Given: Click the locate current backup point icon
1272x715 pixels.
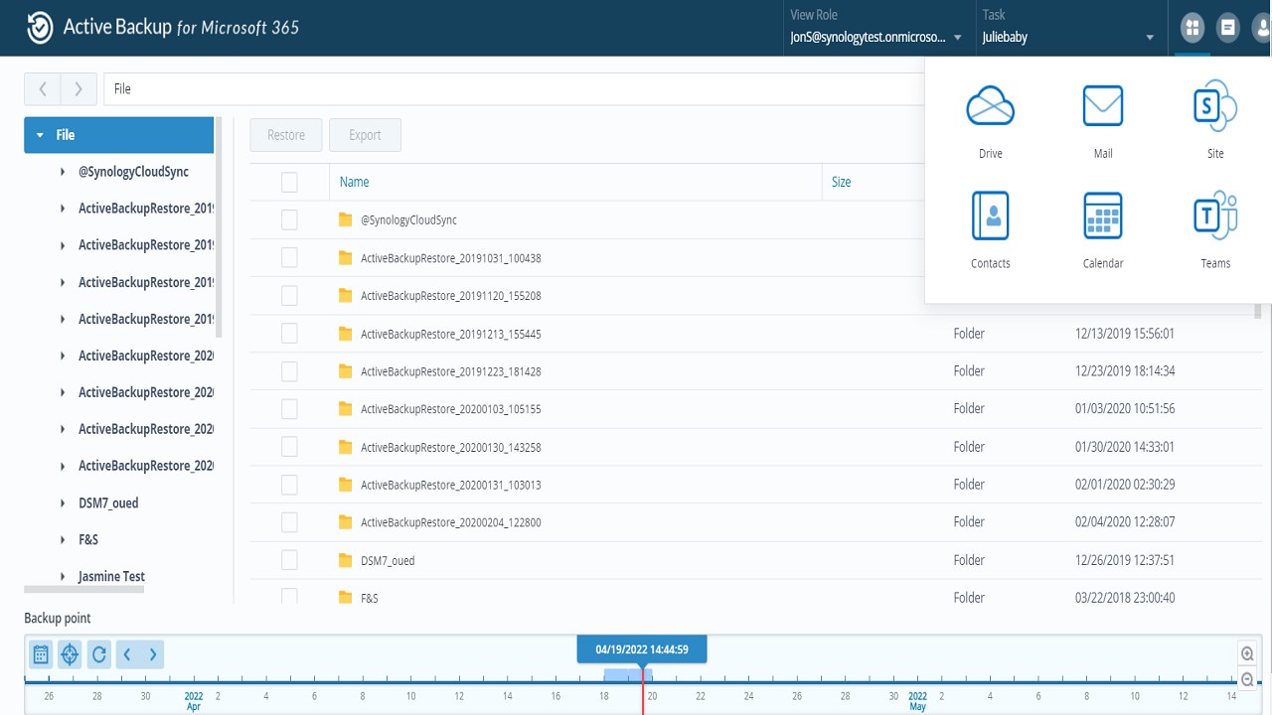Looking at the screenshot, I should [70, 654].
